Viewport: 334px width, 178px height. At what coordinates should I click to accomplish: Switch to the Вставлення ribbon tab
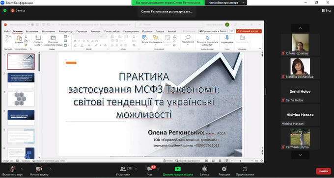32,31
